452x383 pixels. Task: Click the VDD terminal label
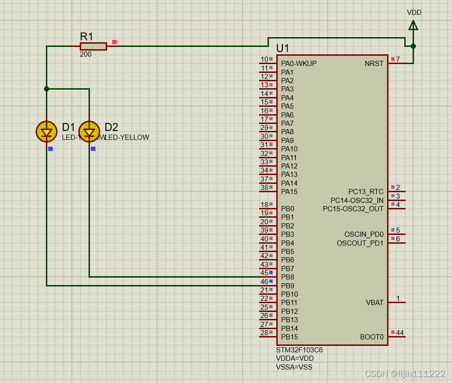(414, 13)
